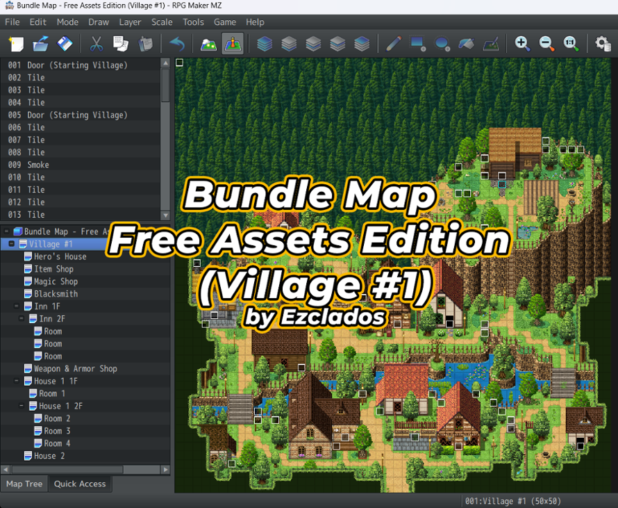The width and height of the screenshot is (618, 508).
Task: Select the Pencil drawing tool
Action: (x=393, y=43)
